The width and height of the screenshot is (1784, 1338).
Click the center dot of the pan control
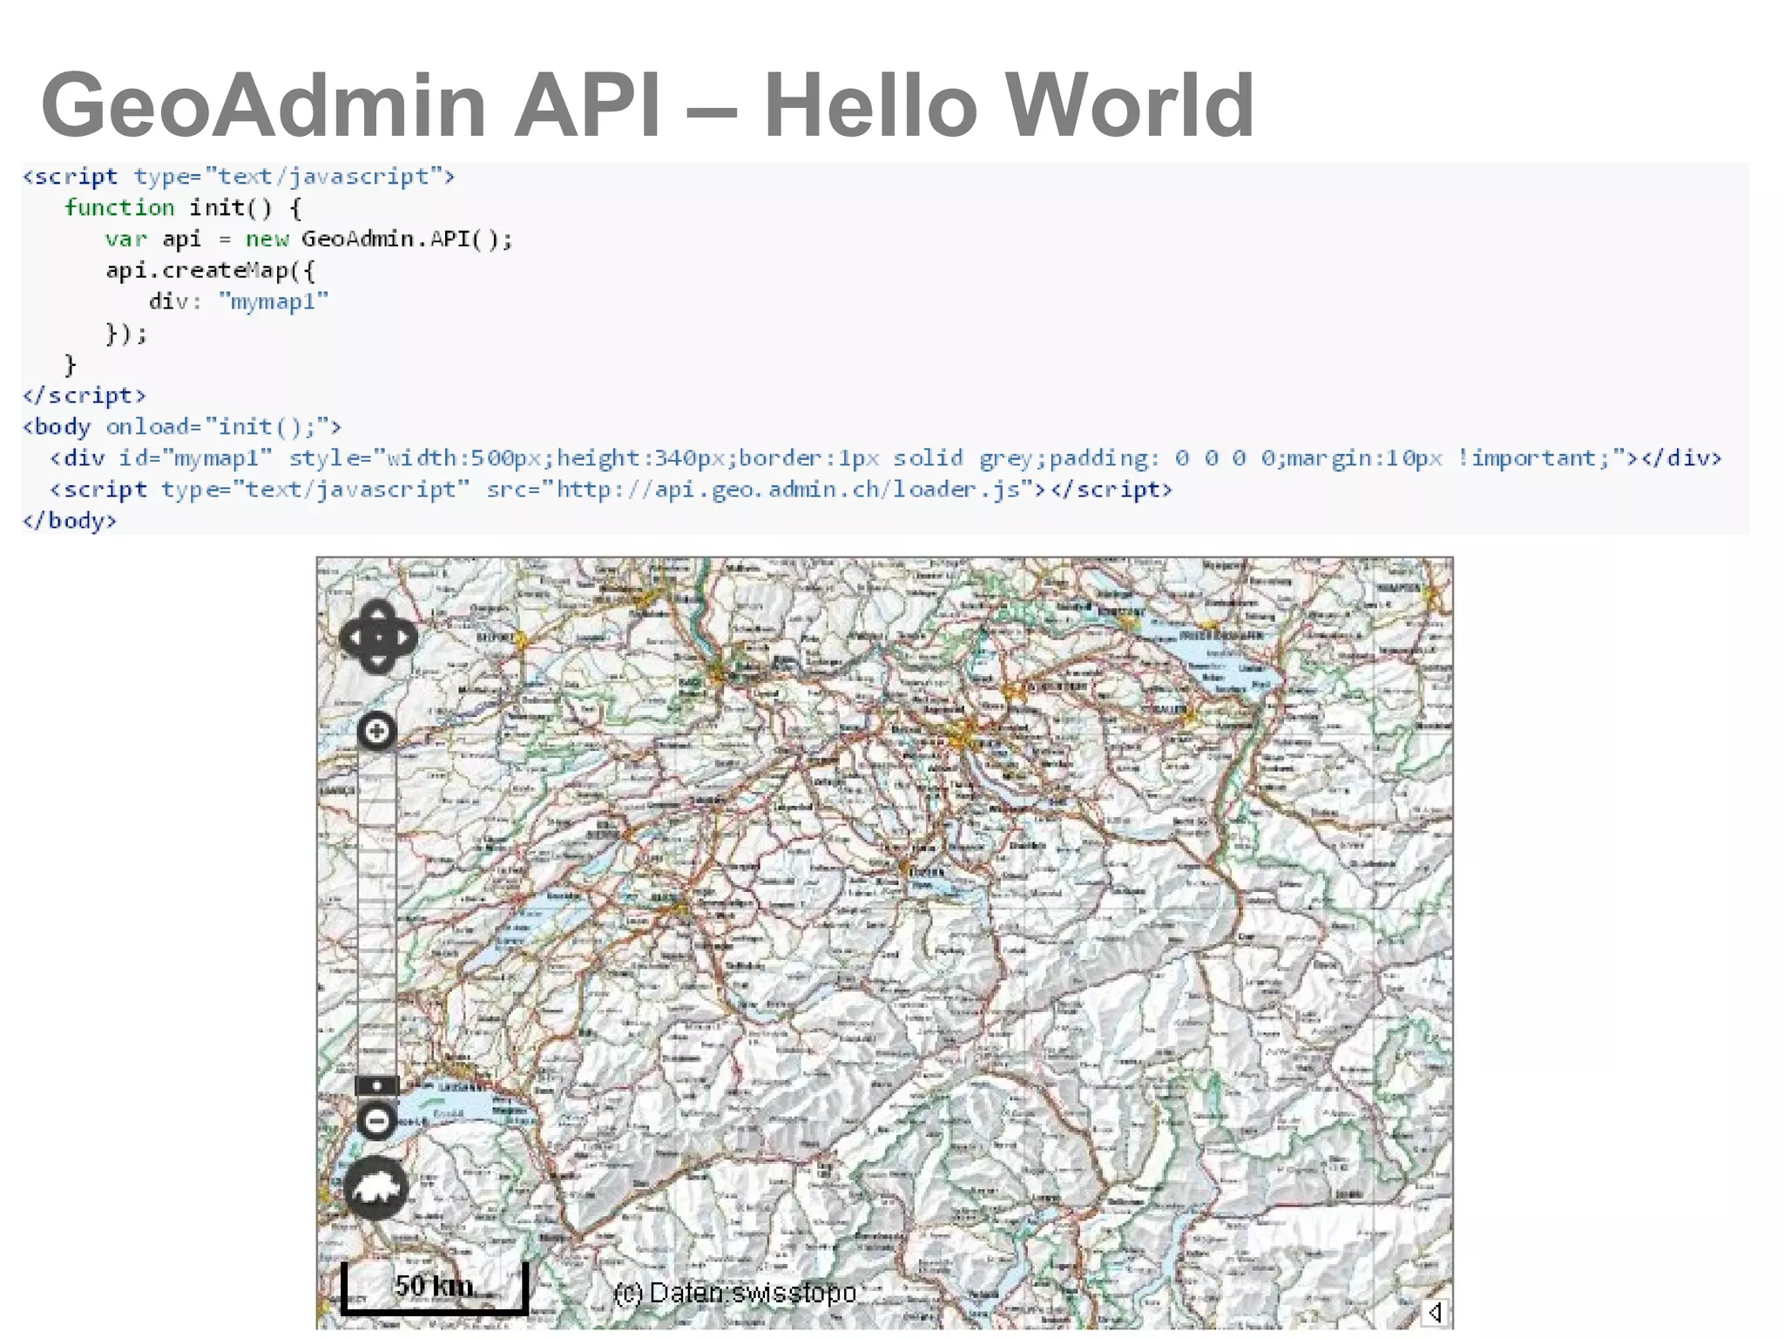point(377,638)
